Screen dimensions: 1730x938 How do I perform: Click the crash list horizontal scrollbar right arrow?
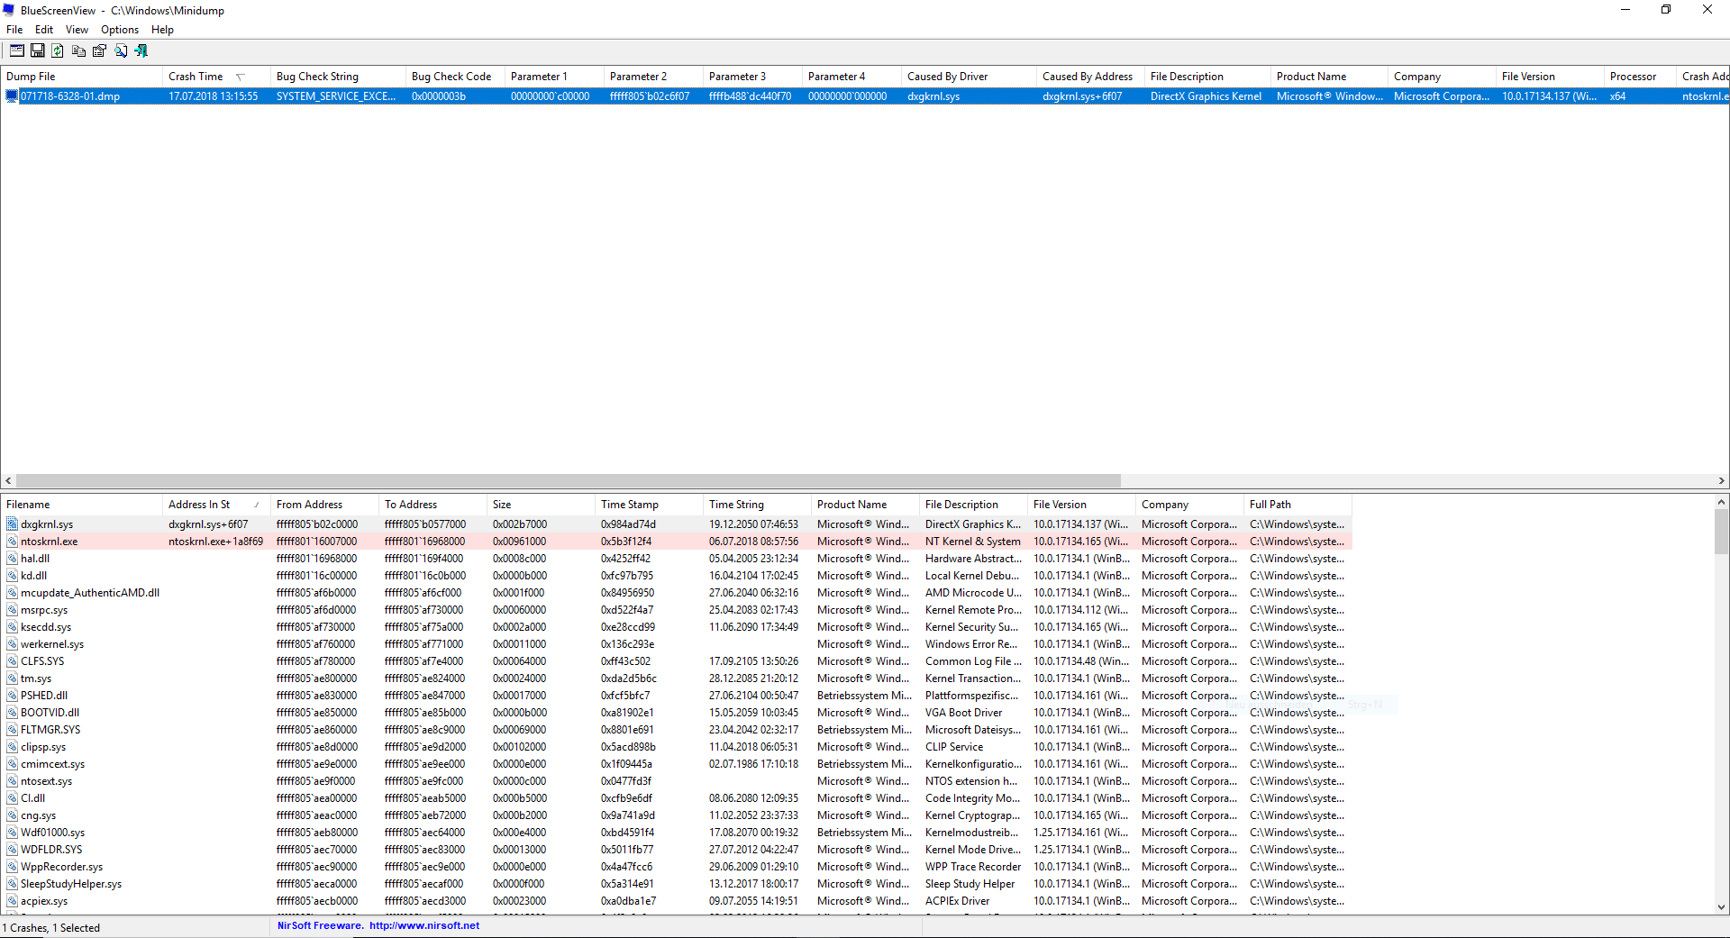(1721, 481)
